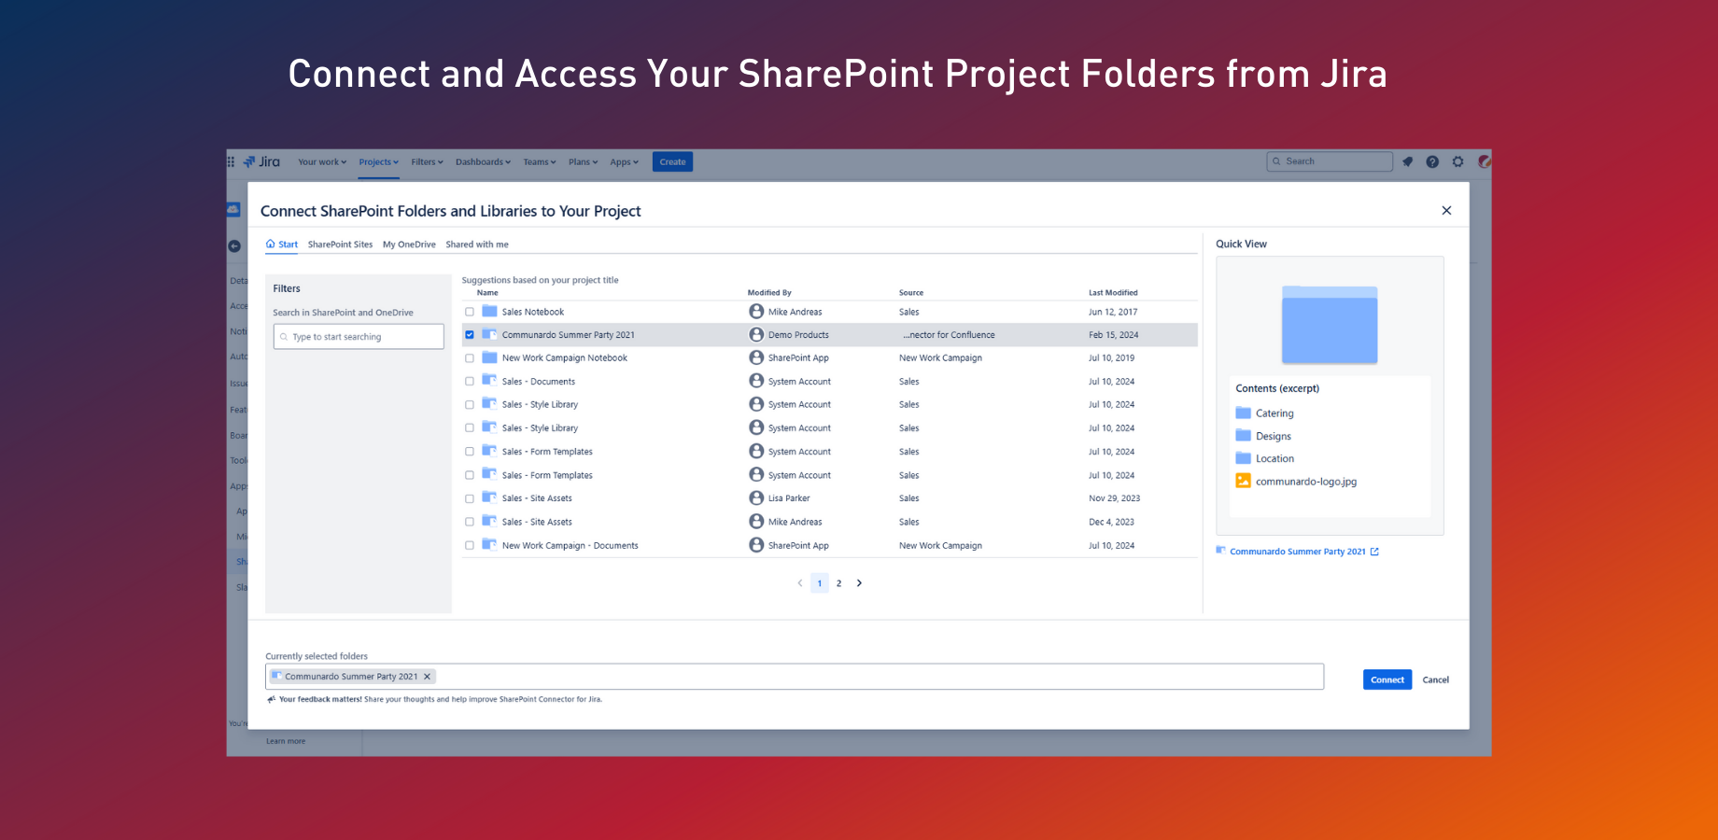Screen dimensions: 1718x840
Task: Open the Apps dropdown
Action: 624,161
